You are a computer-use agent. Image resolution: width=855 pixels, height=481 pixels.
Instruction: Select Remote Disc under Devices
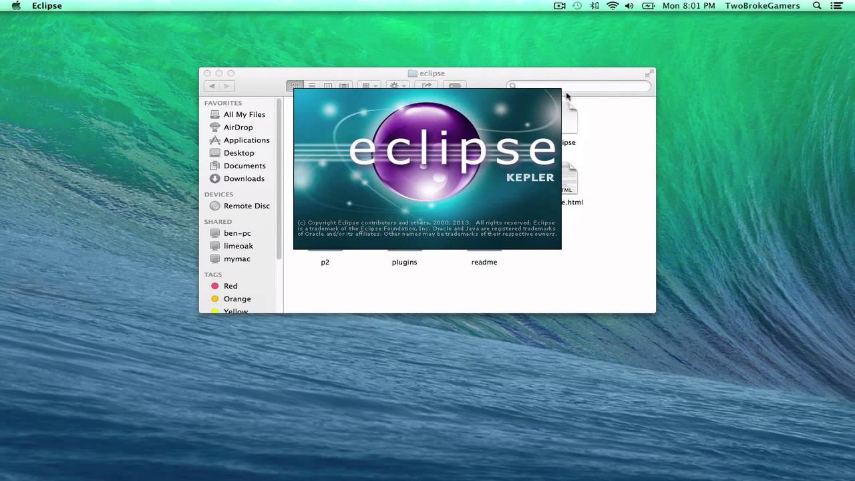tap(240, 206)
